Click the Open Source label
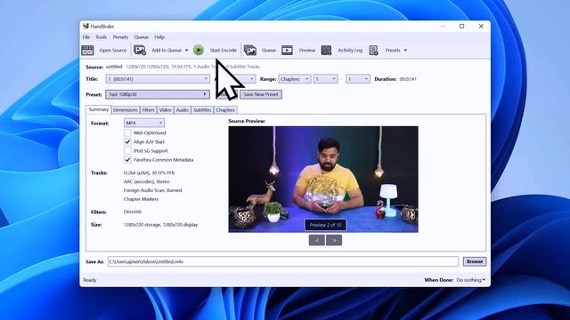 point(113,51)
